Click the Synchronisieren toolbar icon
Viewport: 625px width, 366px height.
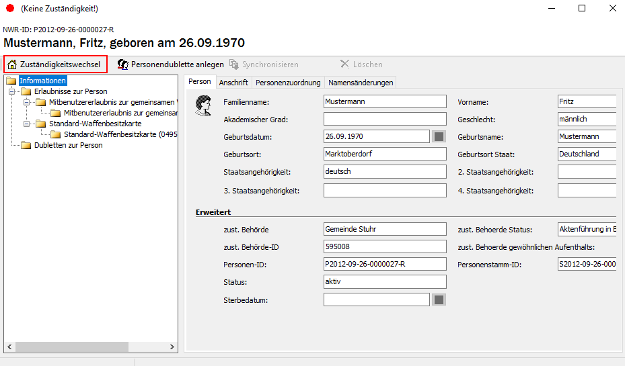point(234,64)
